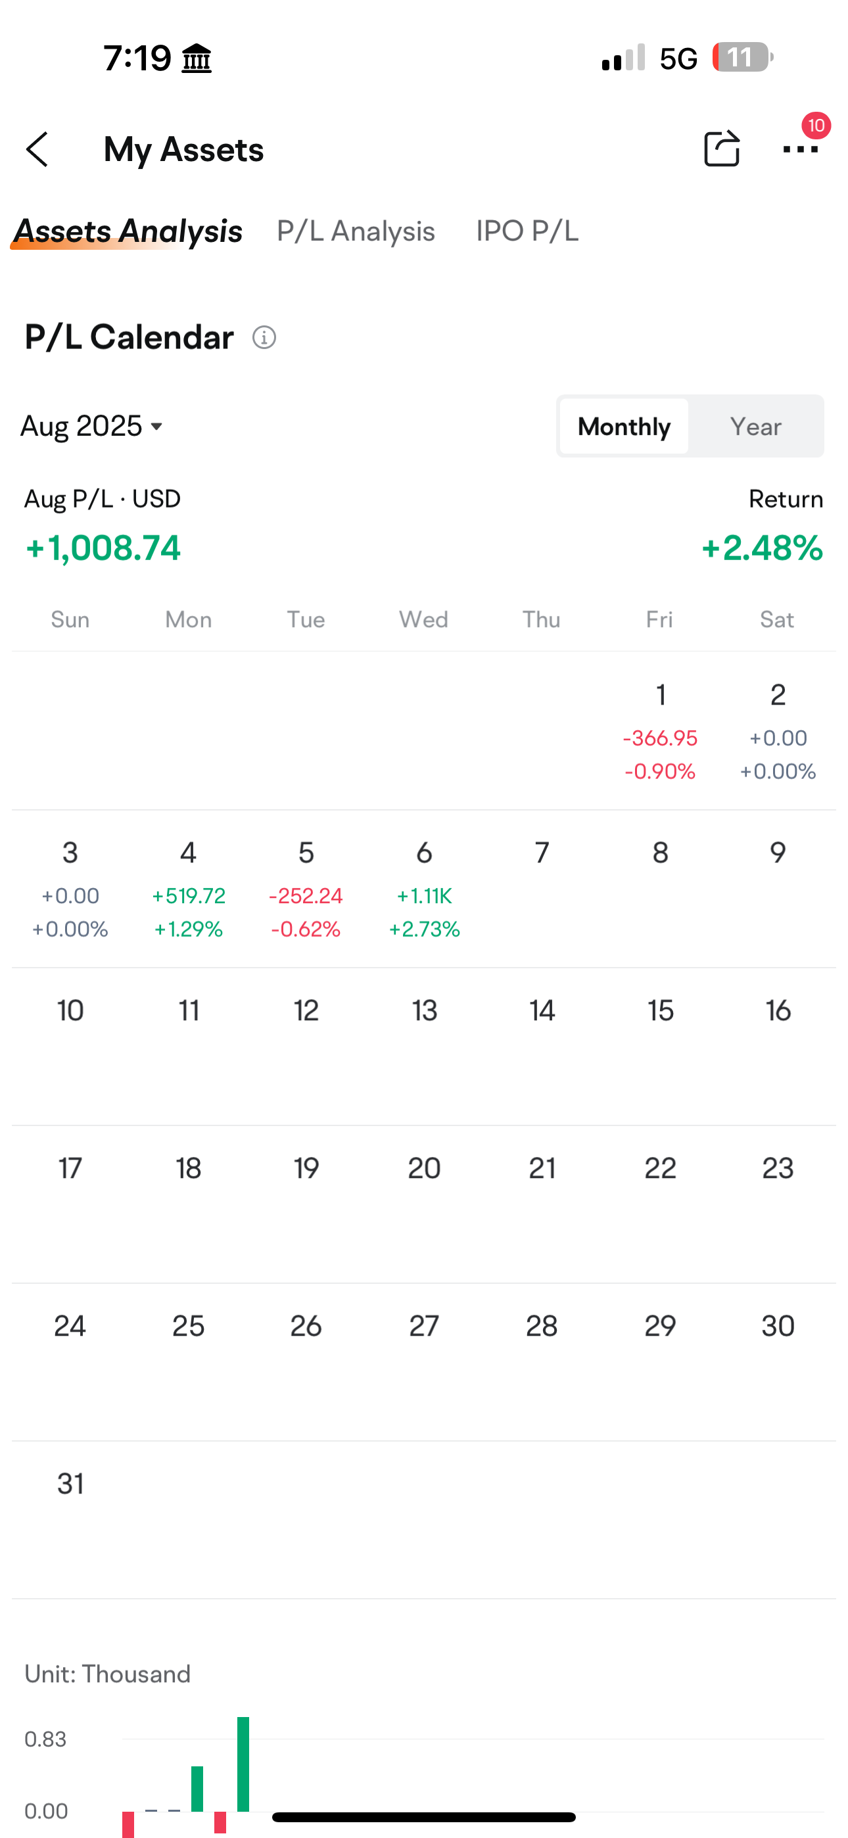848x1838 pixels.
Task: Tap day 7 in the calendar
Action: (x=542, y=853)
